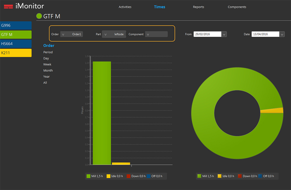This screenshot has height=190, width=291.
Task: Open the From date picker arrow
Action: 224,34
